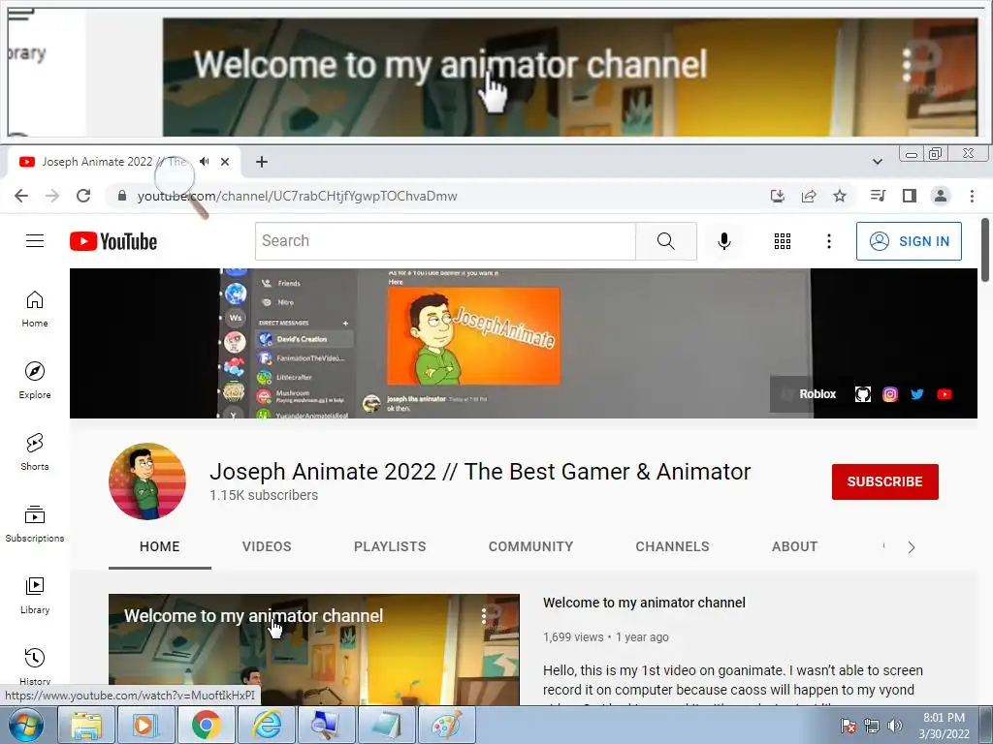The height and width of the screenshot is (744, 993).
Task: Click the address bar URL
Action: pyautogui.click(x=297, y=196)
